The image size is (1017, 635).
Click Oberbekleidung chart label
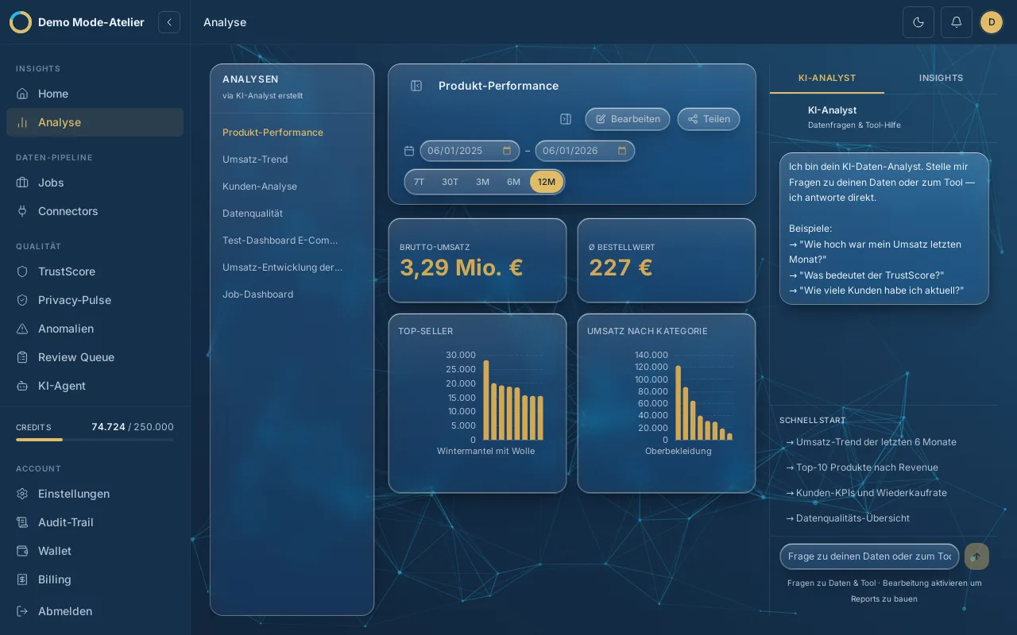[x=679, y=451]
